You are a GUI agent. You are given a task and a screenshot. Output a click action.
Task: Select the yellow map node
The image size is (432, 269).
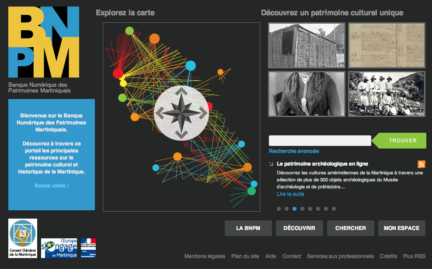pyautogui.click(x=123, y=83)
